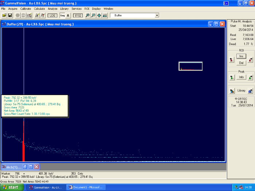Click the Marker 796 status bar text

pyautogui.click(x=11, y=174)
